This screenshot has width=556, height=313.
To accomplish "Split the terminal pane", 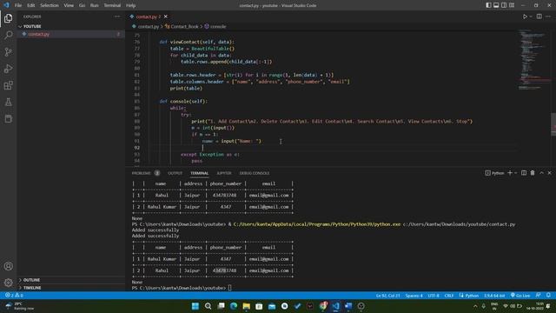I will tap(524, 173).
